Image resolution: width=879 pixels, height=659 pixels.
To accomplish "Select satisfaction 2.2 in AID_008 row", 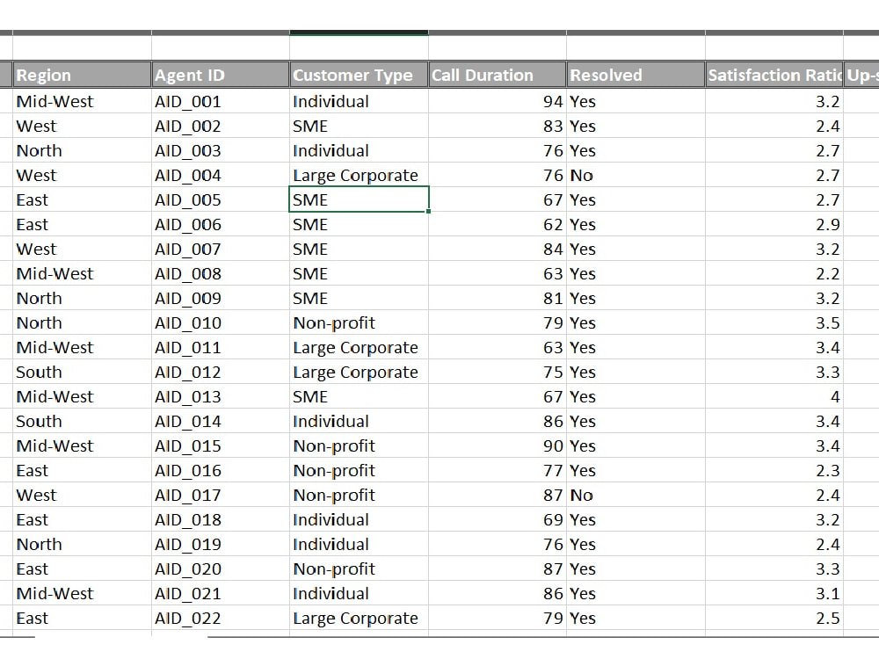I will 774,274.
